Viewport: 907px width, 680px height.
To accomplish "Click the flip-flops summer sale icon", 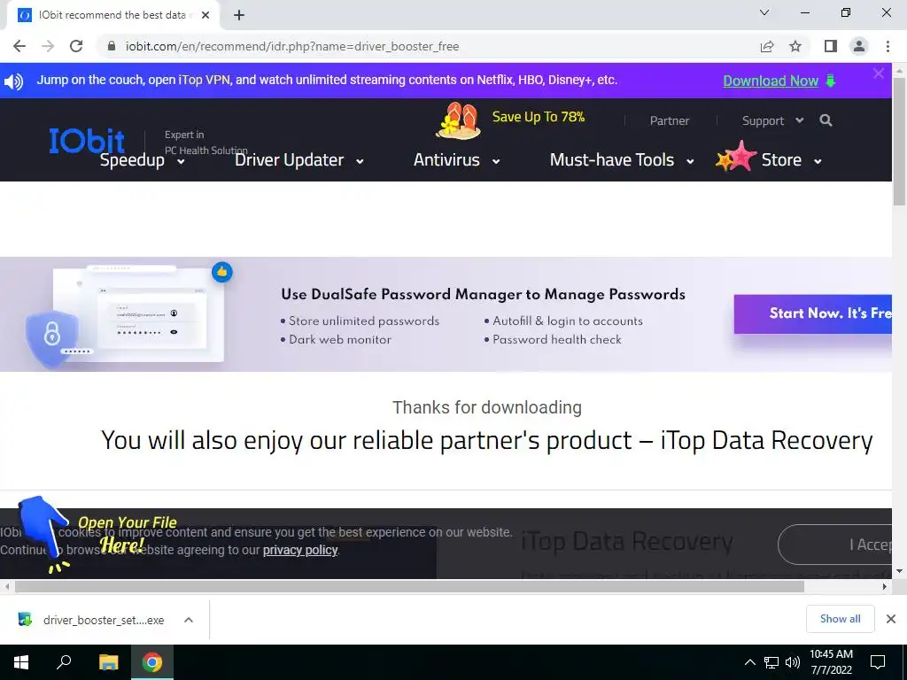I will pos(458,120).
